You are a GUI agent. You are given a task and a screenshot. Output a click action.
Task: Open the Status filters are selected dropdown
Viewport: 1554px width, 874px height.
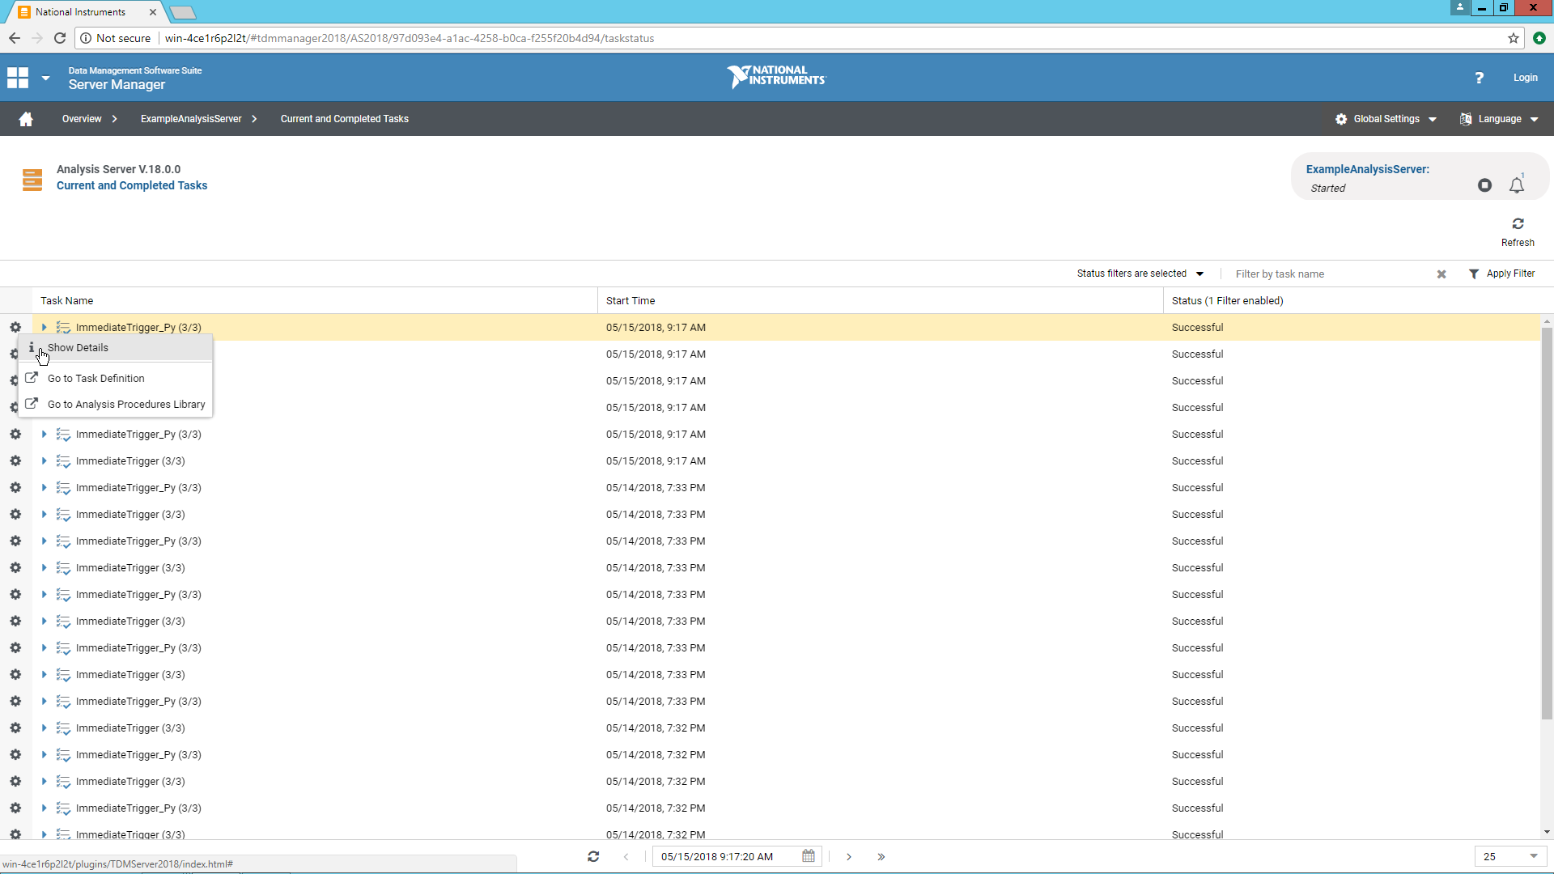(1140, 274)
